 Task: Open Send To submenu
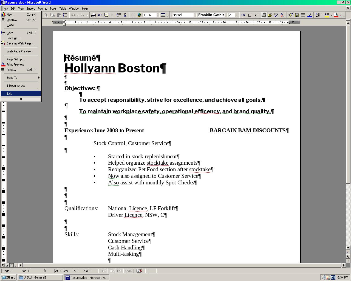21,78
